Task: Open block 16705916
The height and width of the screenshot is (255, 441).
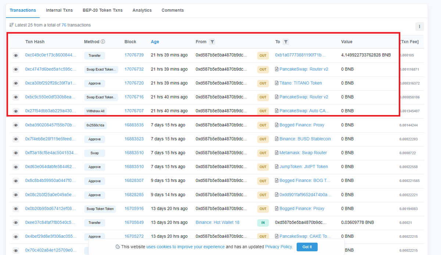Action: [x=134, y=209]
